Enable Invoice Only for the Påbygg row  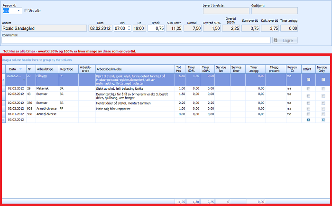323,80
